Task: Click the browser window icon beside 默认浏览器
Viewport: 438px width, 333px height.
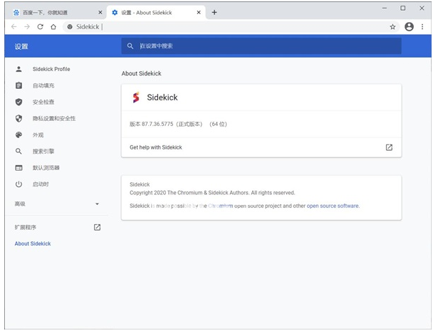Action: [x=19, y=168]
